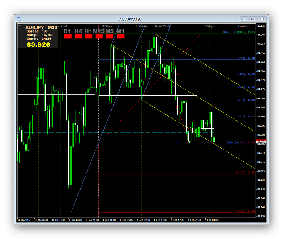Click the 84.000 price scale value

[x=261, y=135]
